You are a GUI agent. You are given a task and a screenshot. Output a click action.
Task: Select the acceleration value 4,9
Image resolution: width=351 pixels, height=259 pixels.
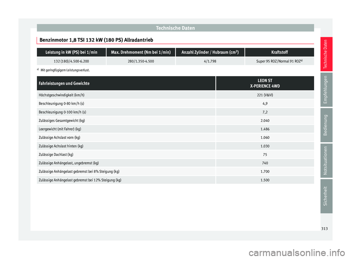click(x=265, y=104)
